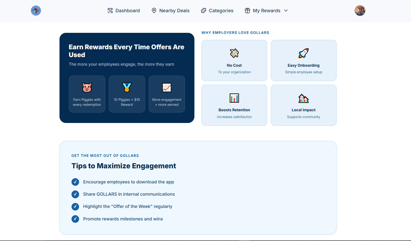Click the 'Boosts Retention' card title
Viewport: 411px width, 241px height.
click(234, 110)
